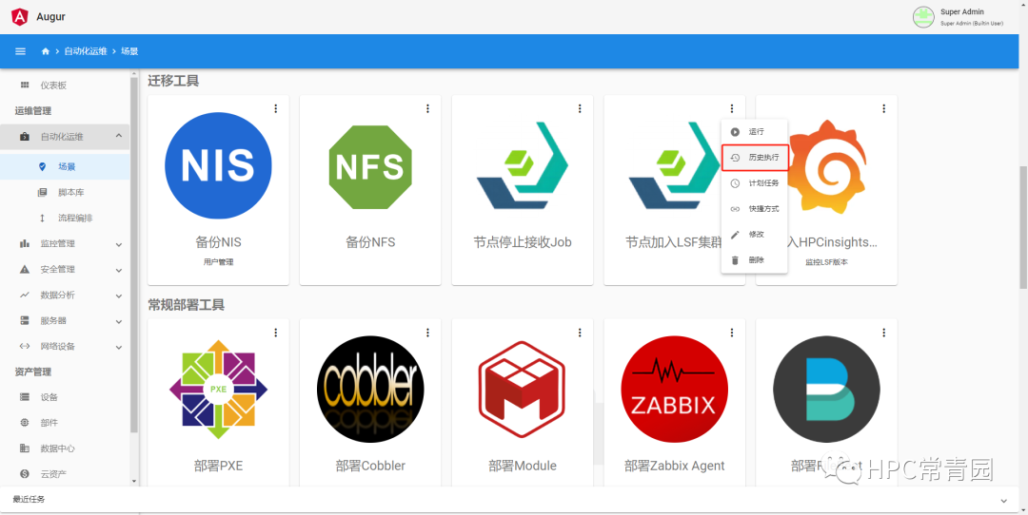Viewport: 1028px width, 515px height.
Task: Open 流程编排 in the sidebar
Action: pyautogui.click(x=65, y=218)
